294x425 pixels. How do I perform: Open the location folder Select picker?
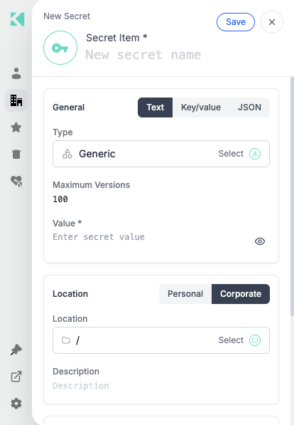pos(239,340)
